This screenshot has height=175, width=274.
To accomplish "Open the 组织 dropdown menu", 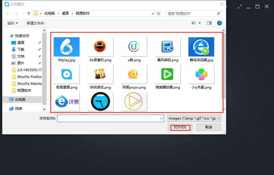I will point(12,23).
